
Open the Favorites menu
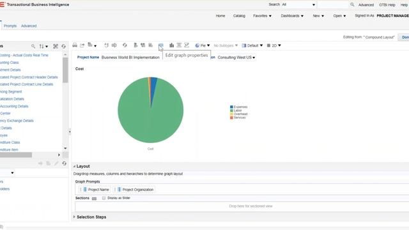262,16
